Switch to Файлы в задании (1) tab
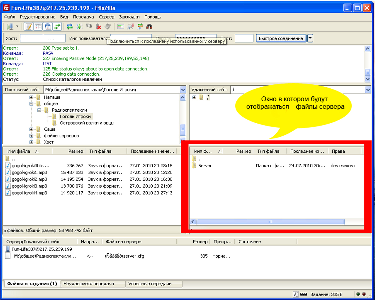This screenshot has width=375, height=300. click(x=32, y=284)
